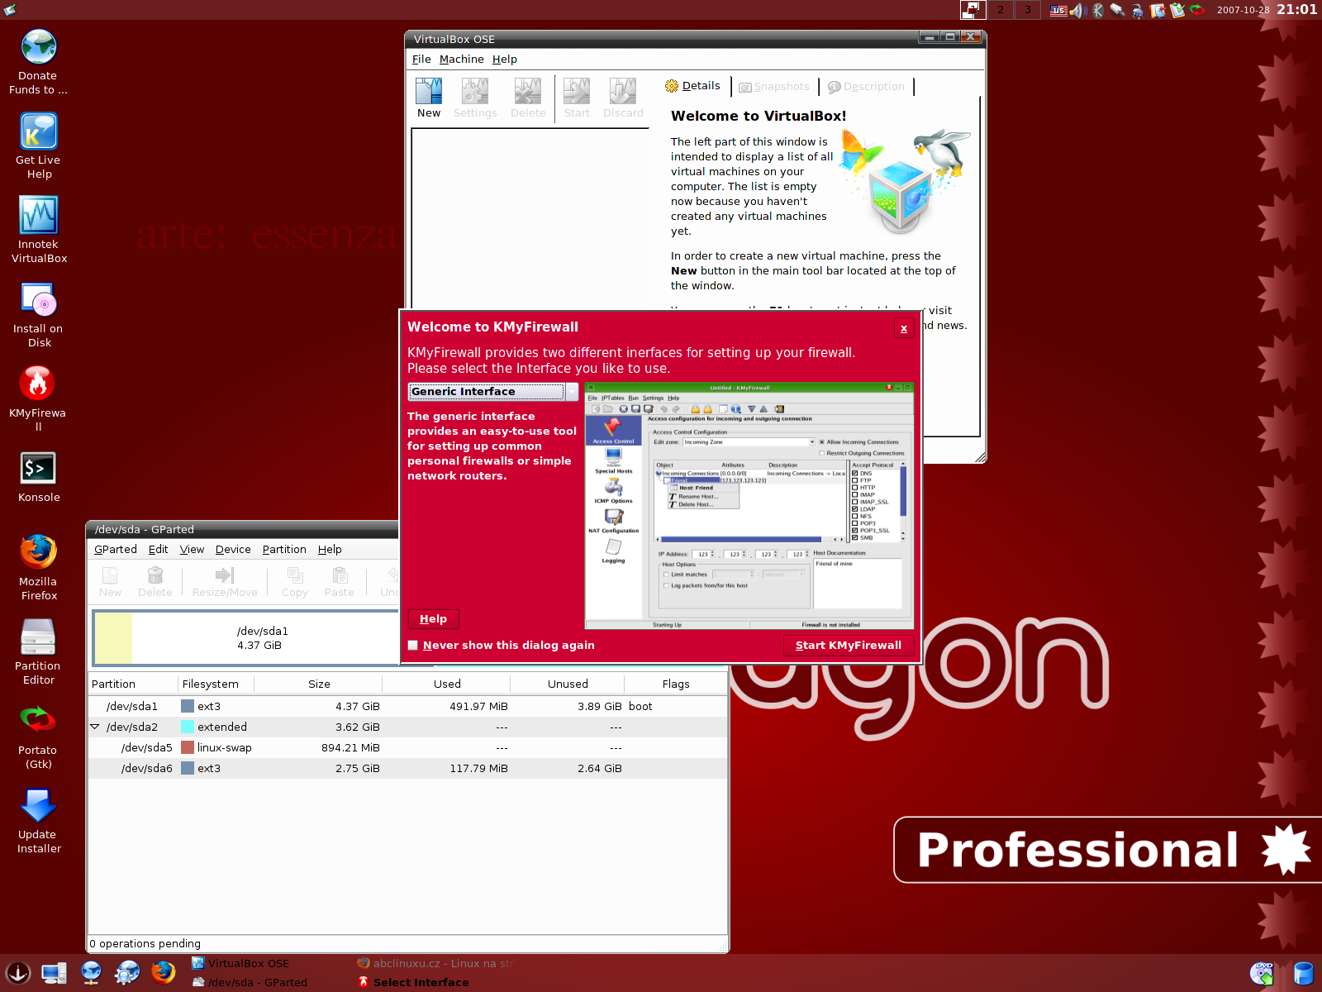Open View menu in GParted
The width and height of the screenshot is (1322, 992).
point(193,550)
